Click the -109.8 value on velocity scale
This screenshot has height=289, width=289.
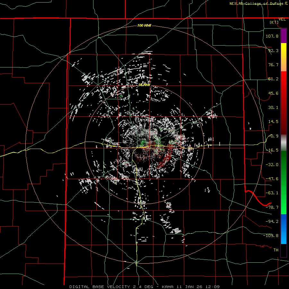pyautogui.click(x=271, y=236)
